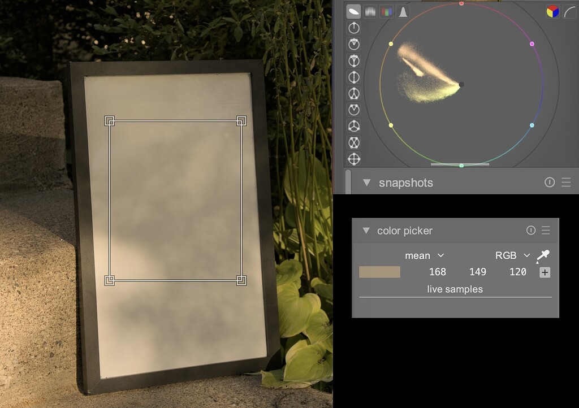Switch scopes to RGB parade mode
Image resolution: width=579 pixels, height=408 pixels.
(386, 11)
